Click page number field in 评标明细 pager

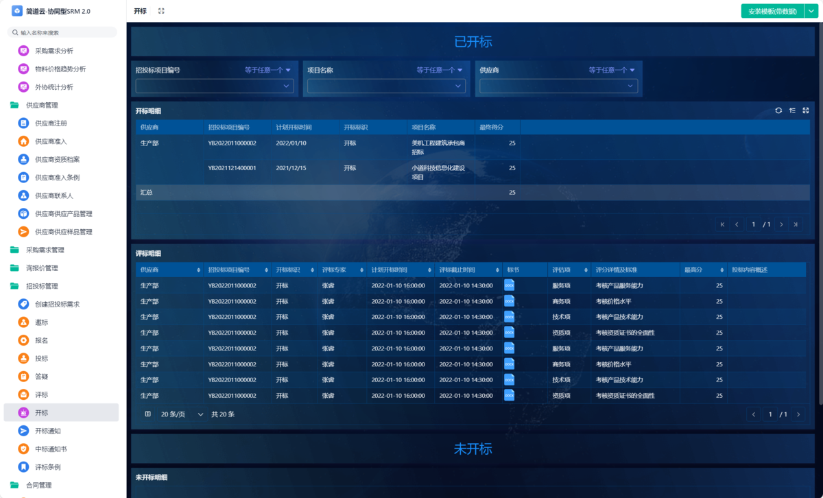(770, 414)
